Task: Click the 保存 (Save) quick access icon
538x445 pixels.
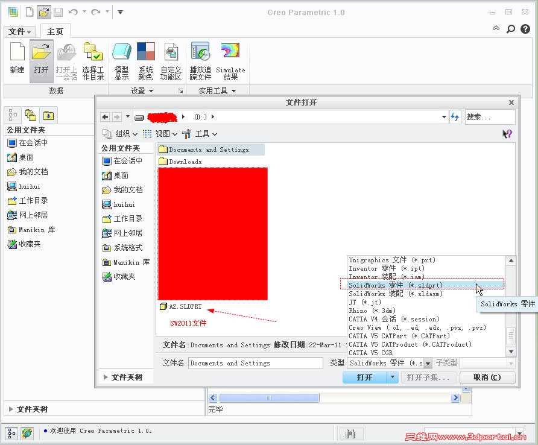Action: [57, 12]
